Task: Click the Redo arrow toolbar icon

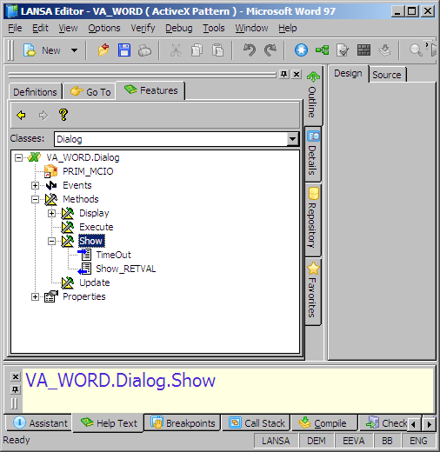Action: (270, 50)
